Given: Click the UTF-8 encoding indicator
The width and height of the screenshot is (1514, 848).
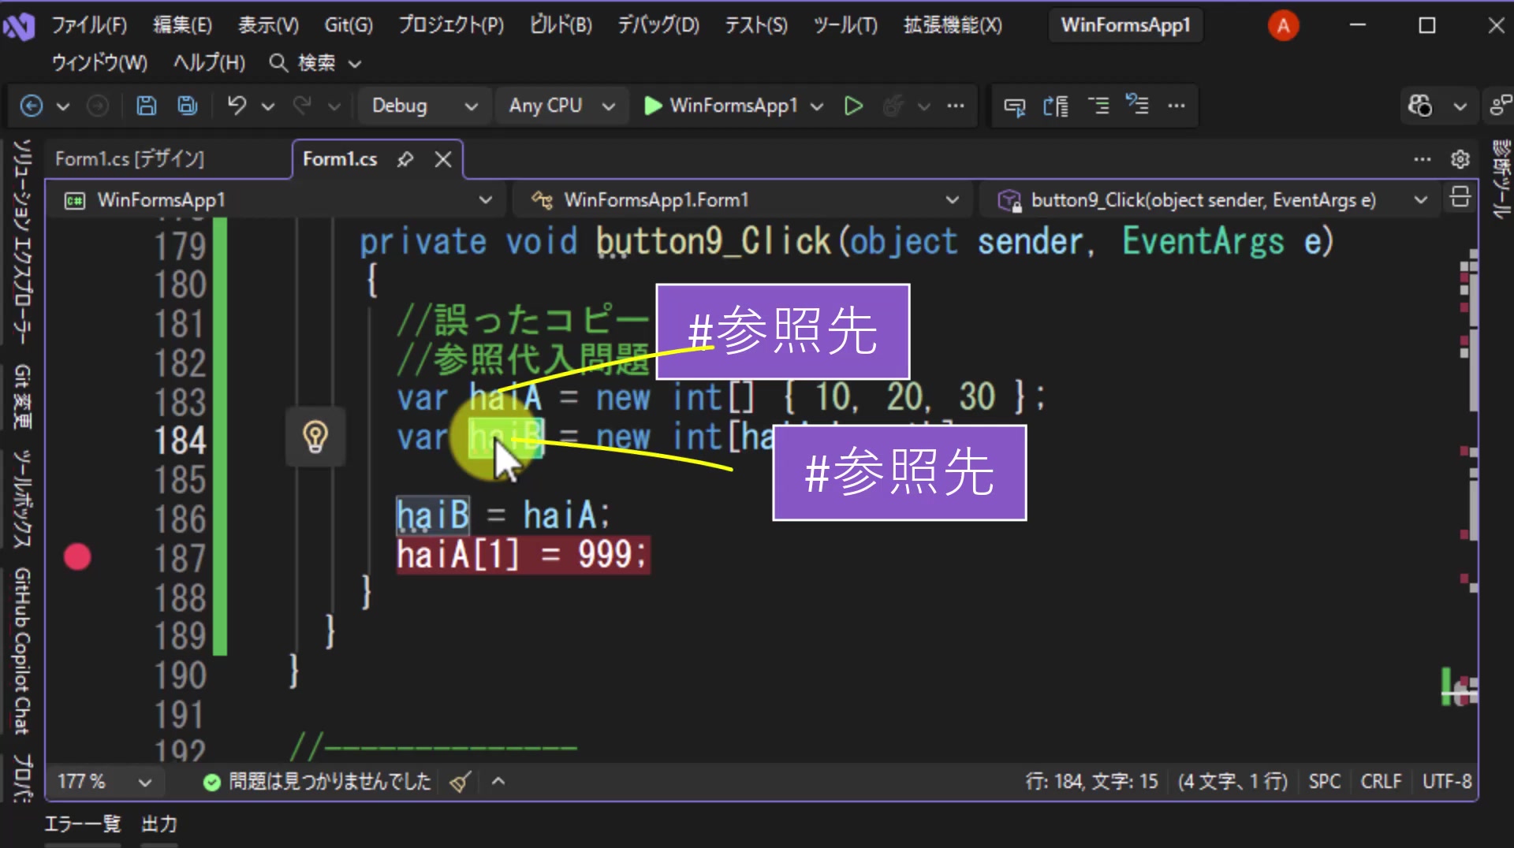Looking at the screenshot, I should [x=1447, y=782].
